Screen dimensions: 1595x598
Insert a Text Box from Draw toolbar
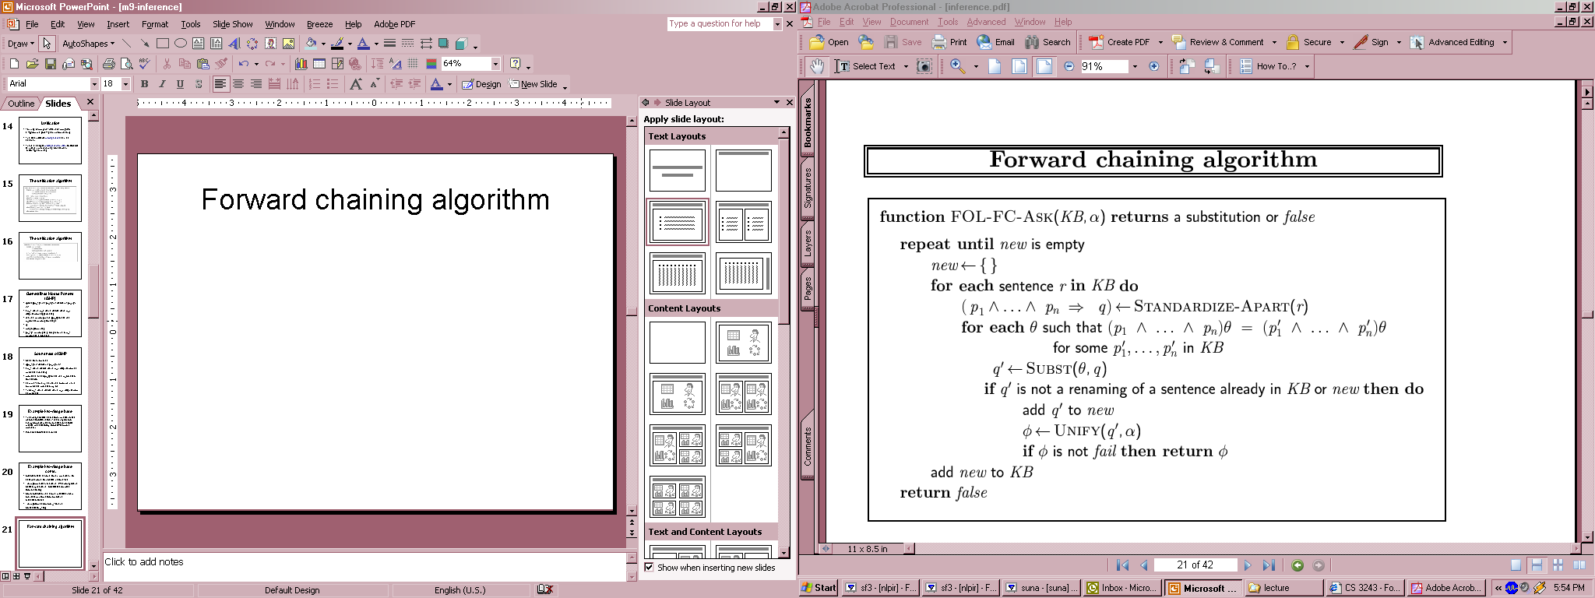tap(198, 44)
